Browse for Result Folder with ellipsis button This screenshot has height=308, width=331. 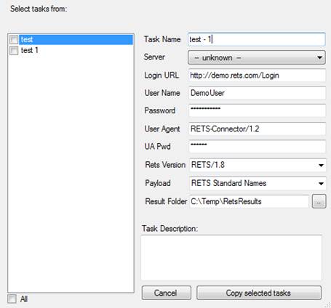tap(319, 201)
